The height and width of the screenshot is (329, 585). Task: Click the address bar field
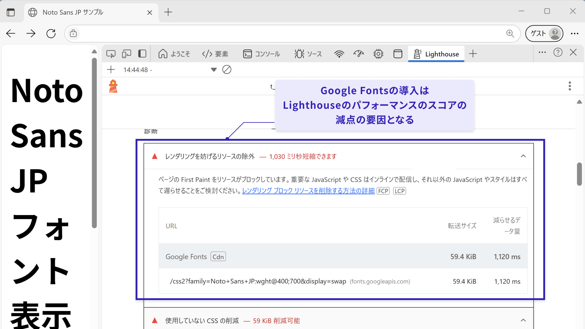click(292, 34)
